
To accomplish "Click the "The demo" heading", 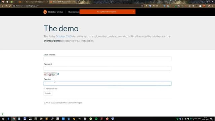I will 61,29.
